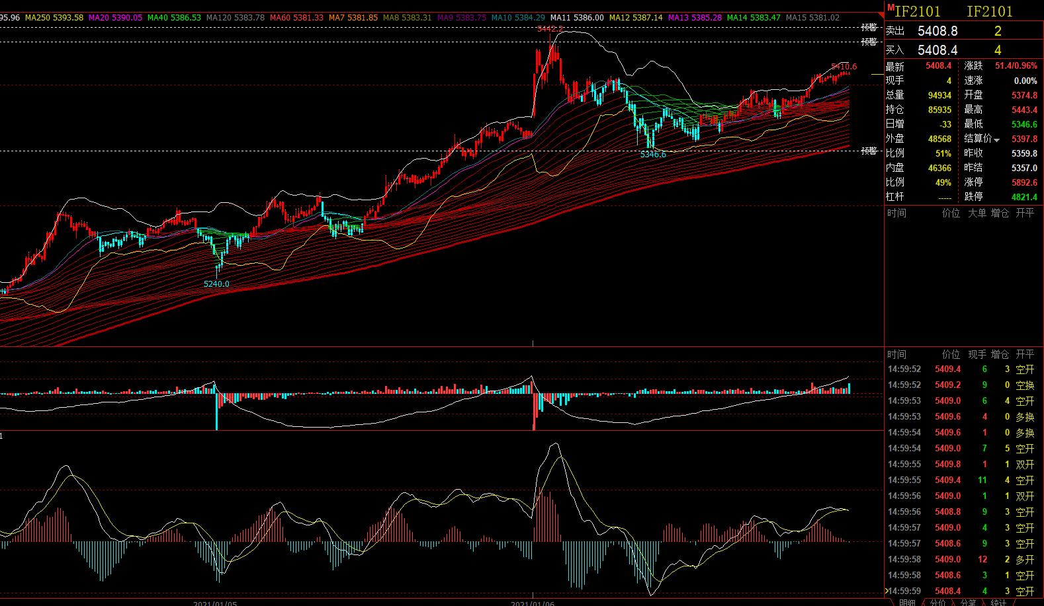Select the 14:59:56 tick row priced 5409.0
This screenshot has width=1044, height=606.
point(964,496)
